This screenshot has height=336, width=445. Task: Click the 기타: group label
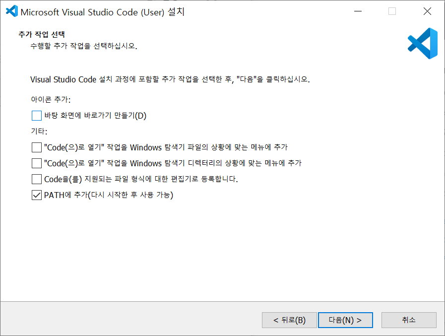click(x=39, y=131)
